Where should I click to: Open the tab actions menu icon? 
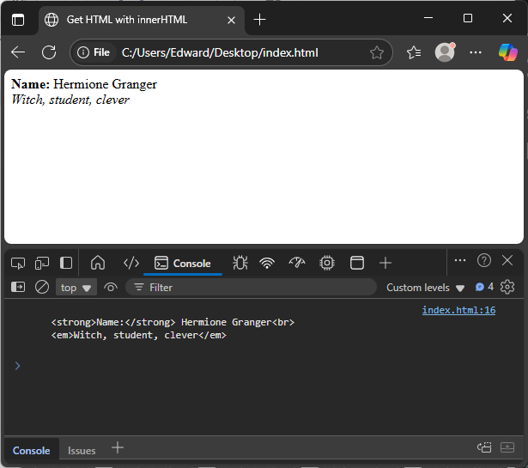coord(18,20)
